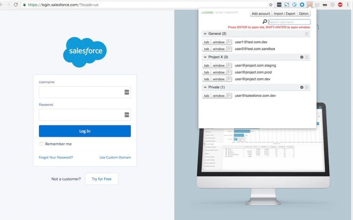This screenshot has width=353, height=220.
Task: Open the Adblock Plus extension icon
Action: (340, 5)
